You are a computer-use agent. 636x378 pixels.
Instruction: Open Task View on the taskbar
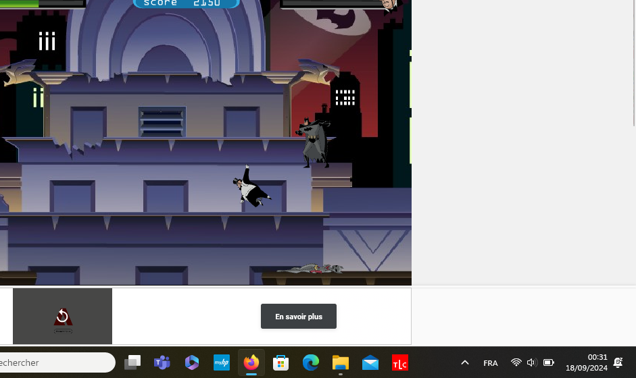pyautogui.click(x=132, y=362)
